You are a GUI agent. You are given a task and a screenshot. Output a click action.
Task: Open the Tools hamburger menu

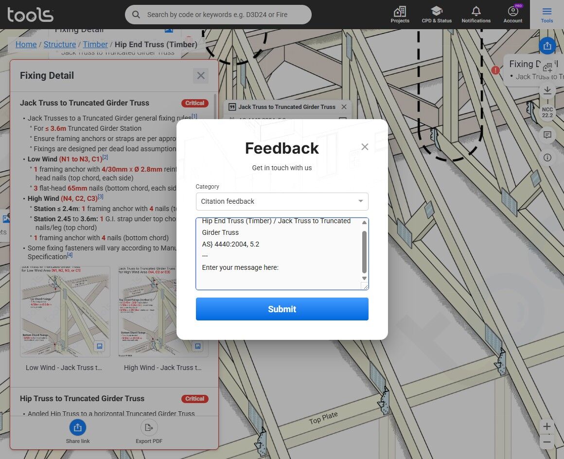click(x=546, y=15)
